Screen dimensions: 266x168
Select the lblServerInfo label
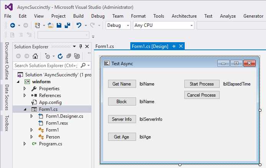pos(151,119)
